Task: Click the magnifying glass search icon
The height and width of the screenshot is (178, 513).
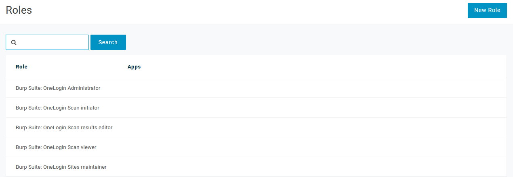Action: [x=14, y=42]
